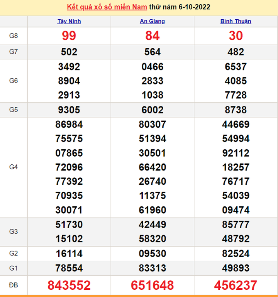Open the Tây Ninh province link
This screenshot has height=297, width=278.
pyautogui.click(x=69, y=22)
